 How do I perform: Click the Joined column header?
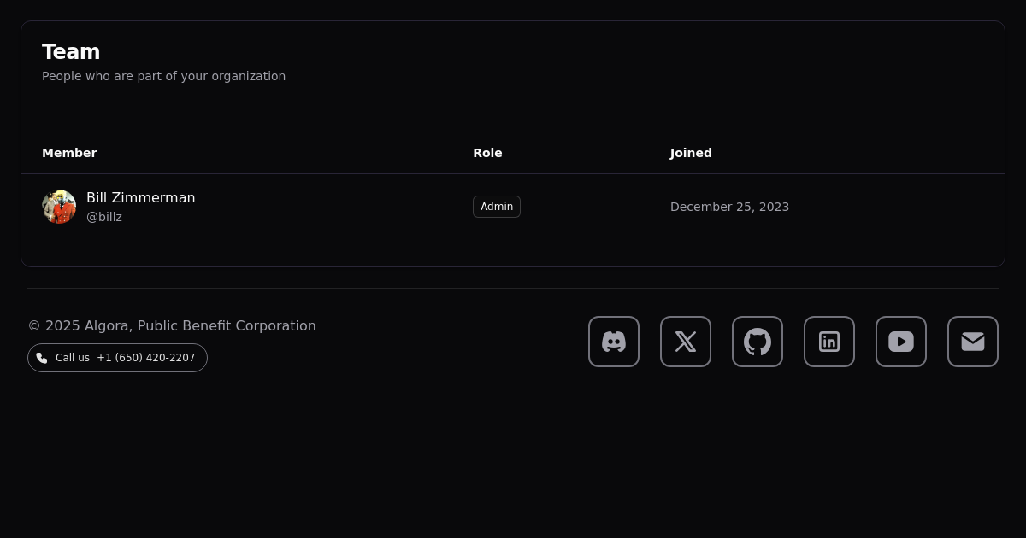[691, 153]
